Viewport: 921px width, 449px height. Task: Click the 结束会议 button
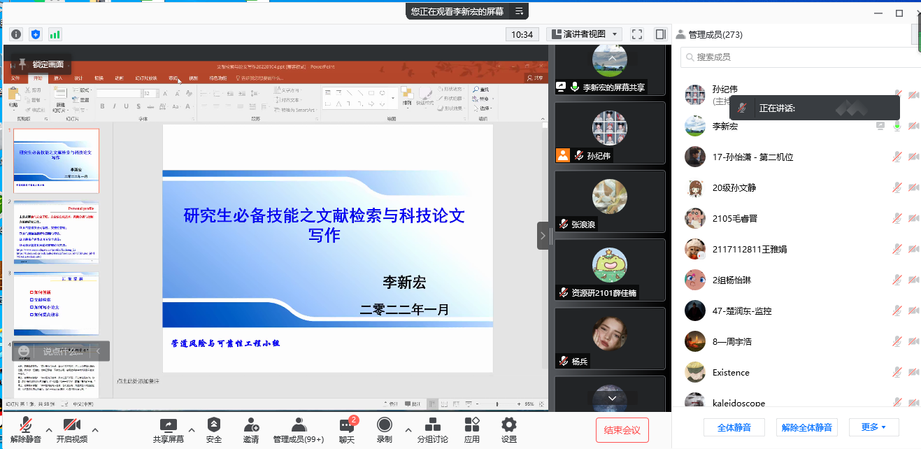622,430
